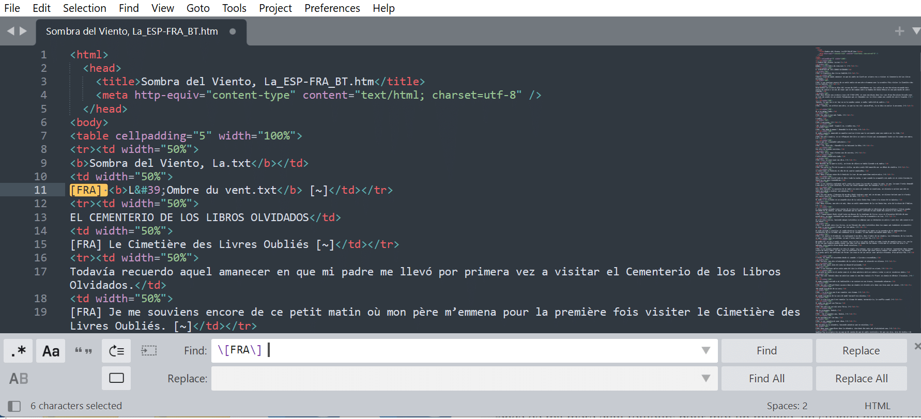The width and height of the screenshot is (921, 419).
Task: Open the Help menu
Action: coord(383,8)
